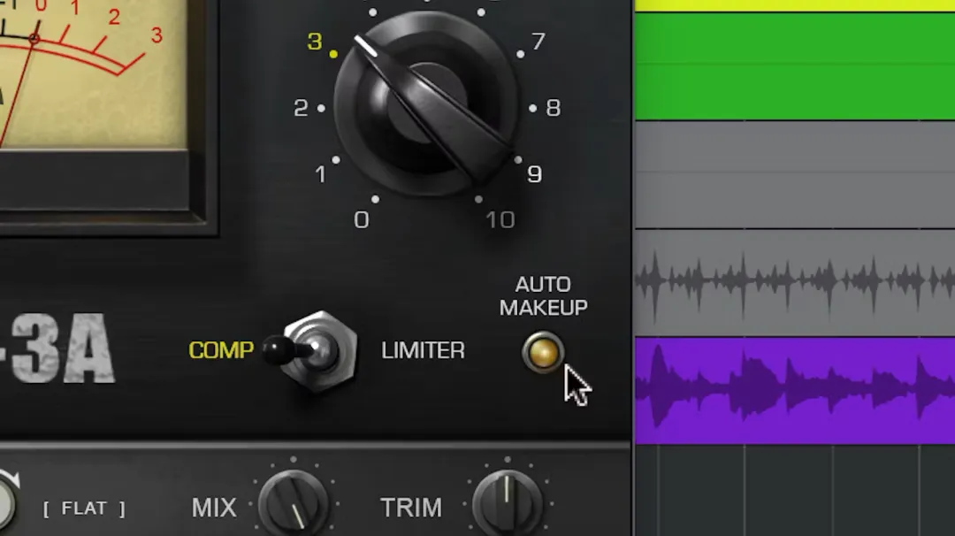Set the big knob to mark 9
The width and height of the screenshot is (955, 536).
tap(534, 174)
